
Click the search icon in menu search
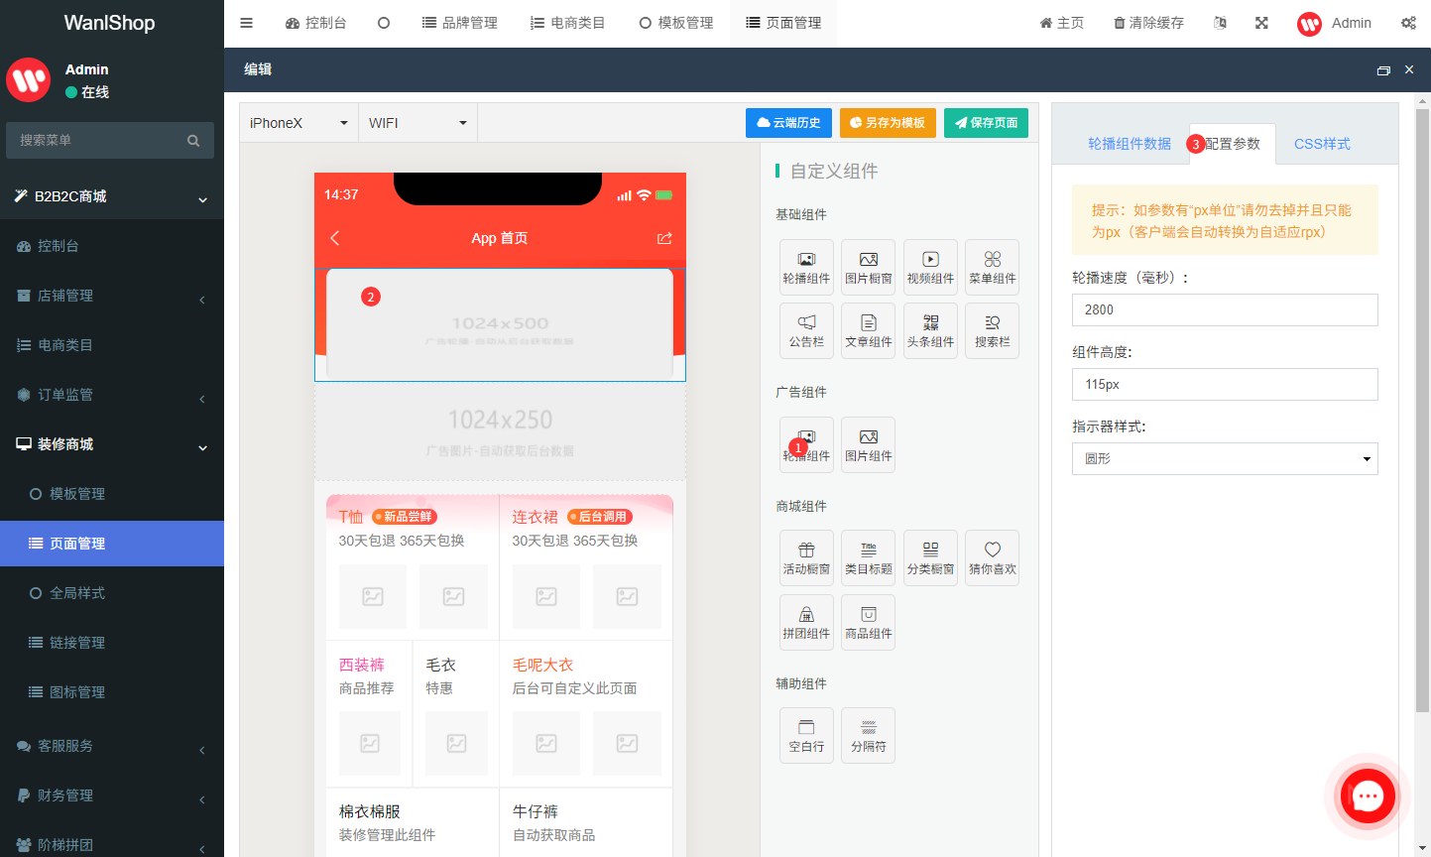click(x=193, y=141)
